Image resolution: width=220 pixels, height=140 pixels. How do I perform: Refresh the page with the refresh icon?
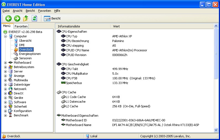click(34, 18)
